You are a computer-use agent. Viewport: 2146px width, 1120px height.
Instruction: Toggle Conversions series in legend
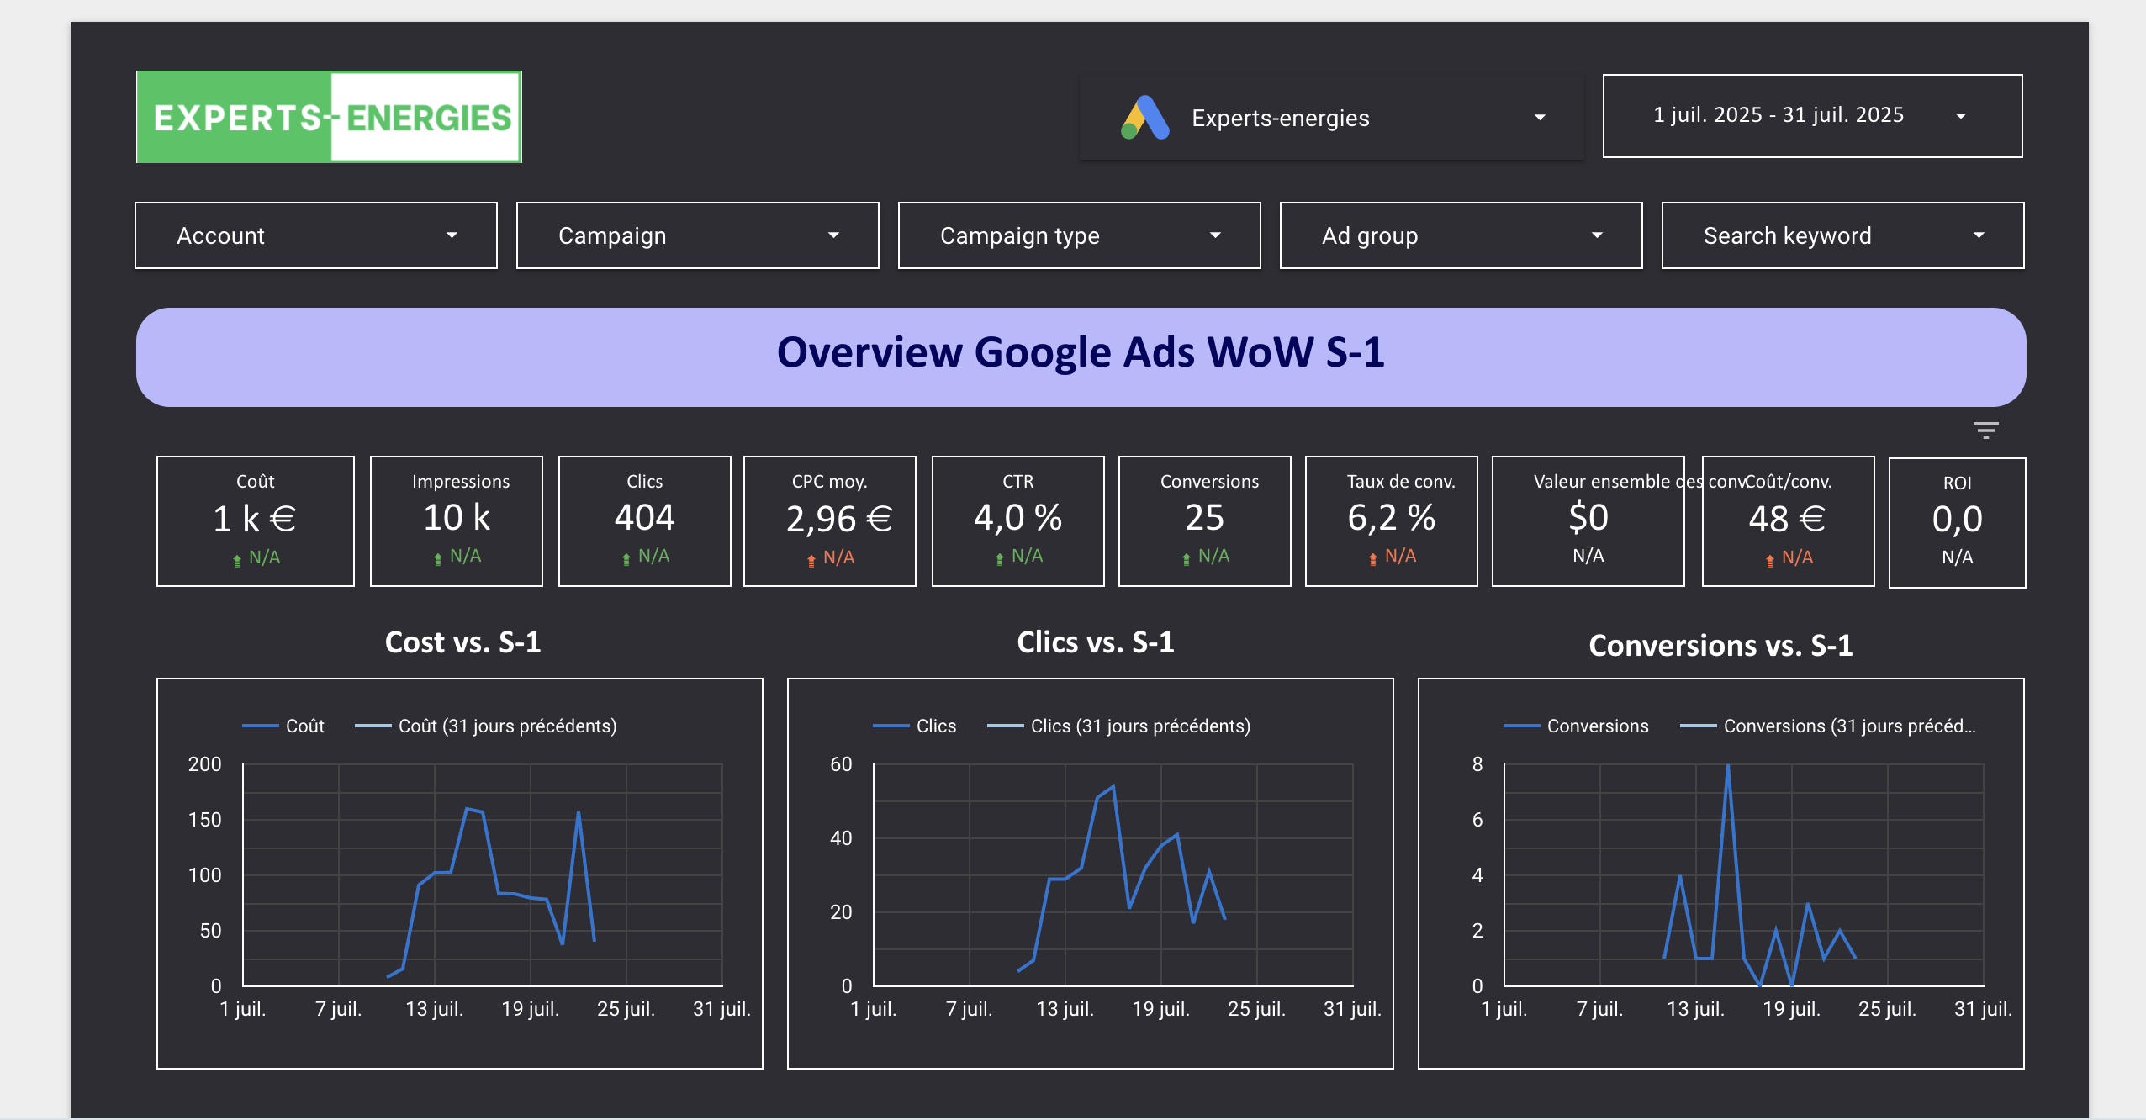1596,726
